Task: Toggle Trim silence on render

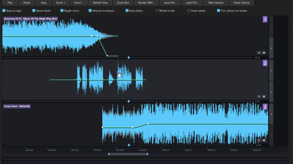Action: [x=218, y=10]
